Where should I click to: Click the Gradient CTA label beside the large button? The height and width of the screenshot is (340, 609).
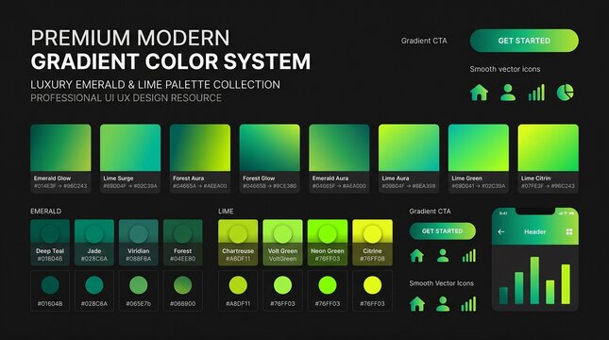[x=424, y=41]
